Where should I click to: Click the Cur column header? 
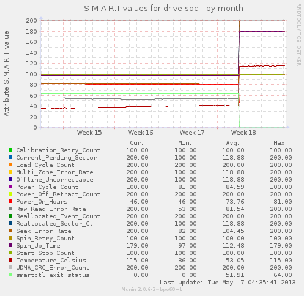pyautogui.click(x=136, y=143)
